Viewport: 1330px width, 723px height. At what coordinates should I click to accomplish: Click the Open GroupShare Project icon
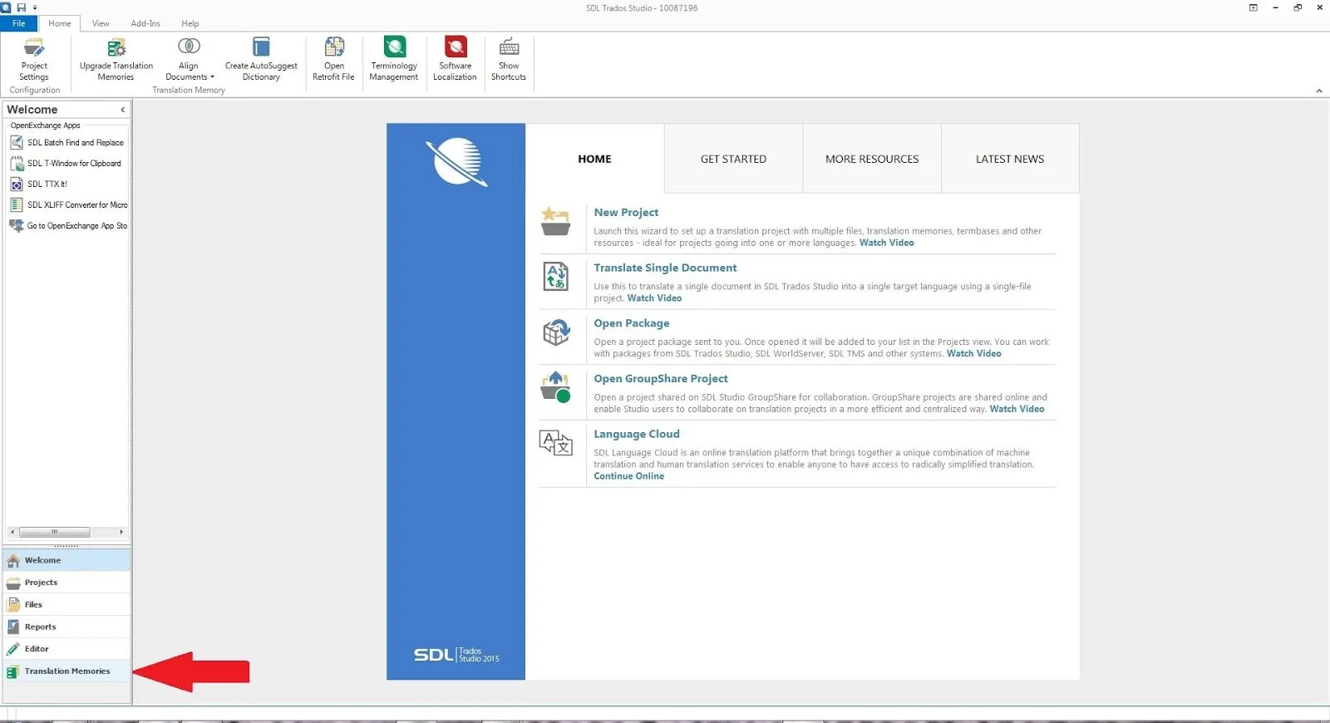click(x=556, y=387)
